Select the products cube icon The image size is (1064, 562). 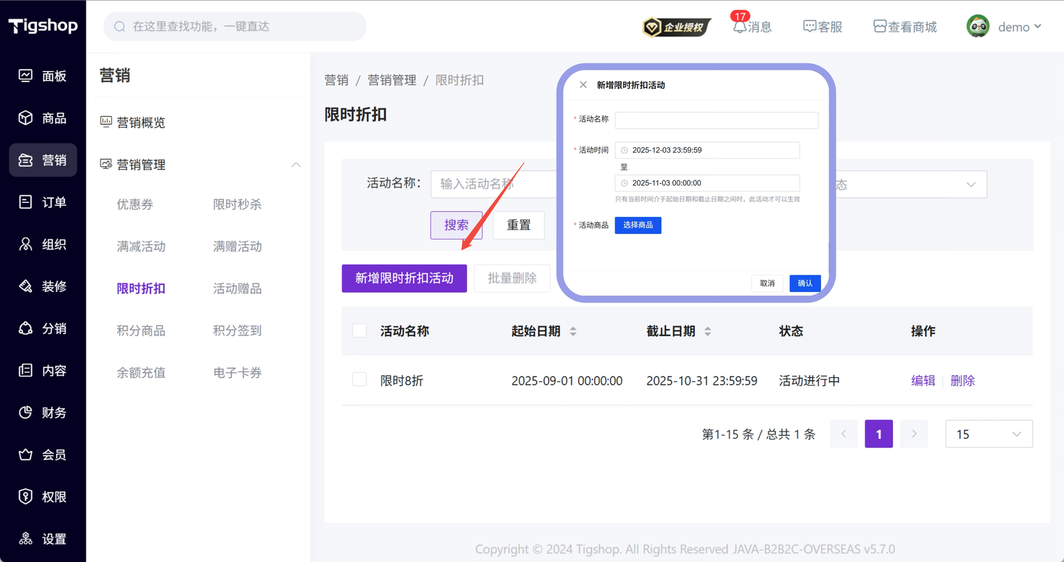point(25,118)
